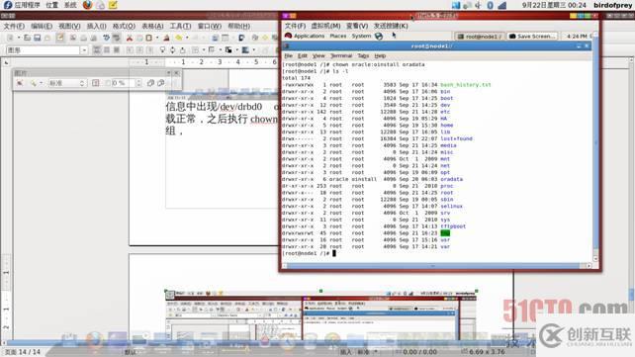Open the Paste options dropdown arrow
Screen dimensions: 635x357
(x=157, y=38)
